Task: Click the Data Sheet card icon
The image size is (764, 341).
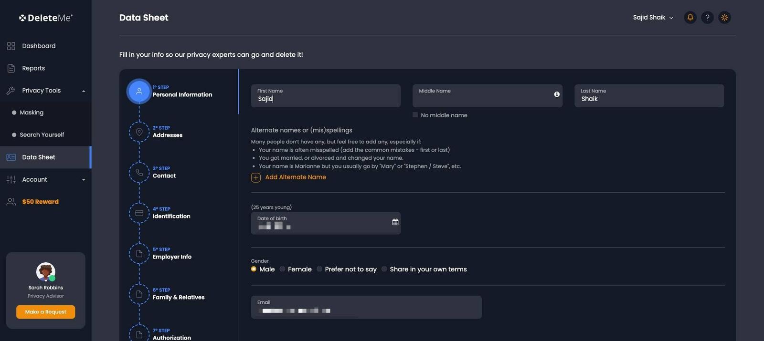Action: click(x=11, y=157)
